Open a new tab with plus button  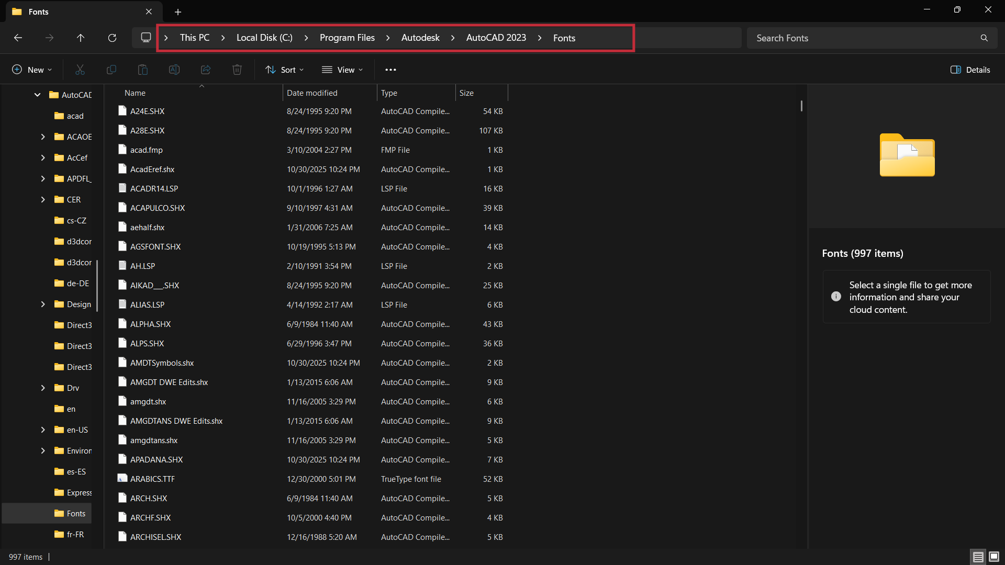[178, 12]
